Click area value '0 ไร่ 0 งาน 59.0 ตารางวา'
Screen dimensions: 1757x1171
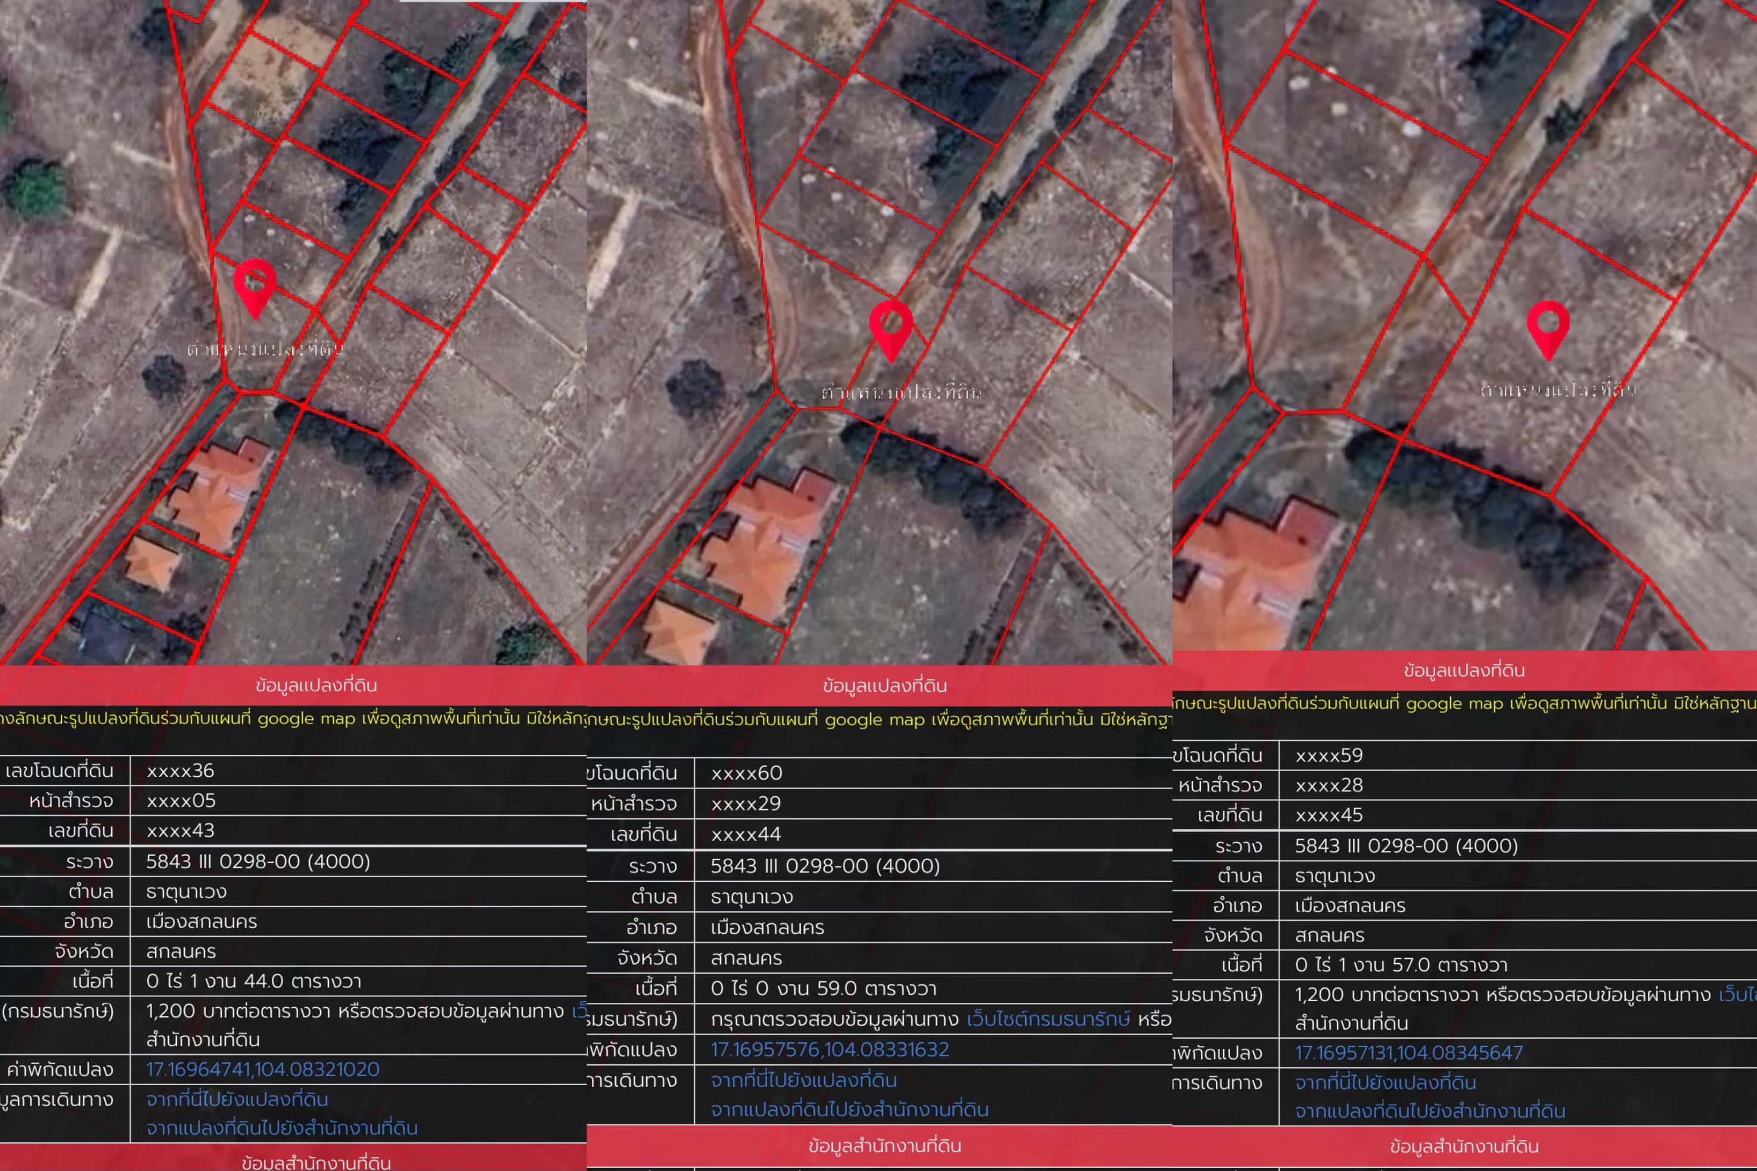pos(823,989)
